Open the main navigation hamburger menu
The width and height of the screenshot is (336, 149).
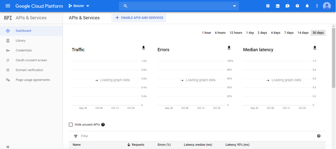[8, 6]
